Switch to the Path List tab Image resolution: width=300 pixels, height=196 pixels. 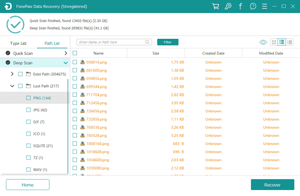(52, 43)
